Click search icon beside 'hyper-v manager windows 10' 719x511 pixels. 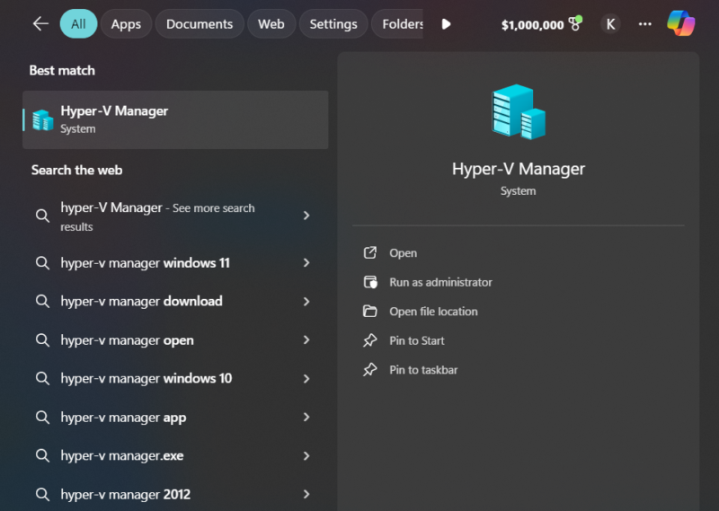(x=42, y=379)
